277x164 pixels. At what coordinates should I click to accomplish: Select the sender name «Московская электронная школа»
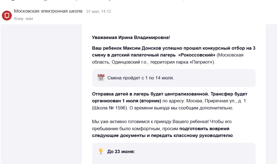[48, 11]
